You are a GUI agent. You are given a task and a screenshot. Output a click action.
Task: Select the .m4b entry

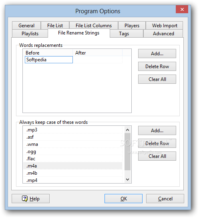(x=73, y=173)
